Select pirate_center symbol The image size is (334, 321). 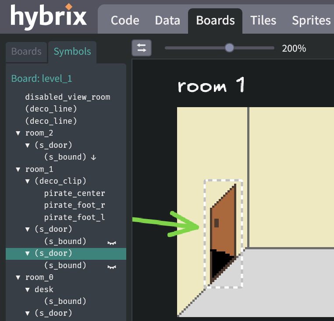75,193
